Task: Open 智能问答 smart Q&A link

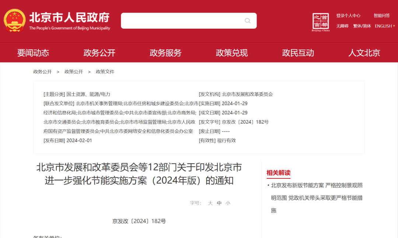Action: [381, 16]
